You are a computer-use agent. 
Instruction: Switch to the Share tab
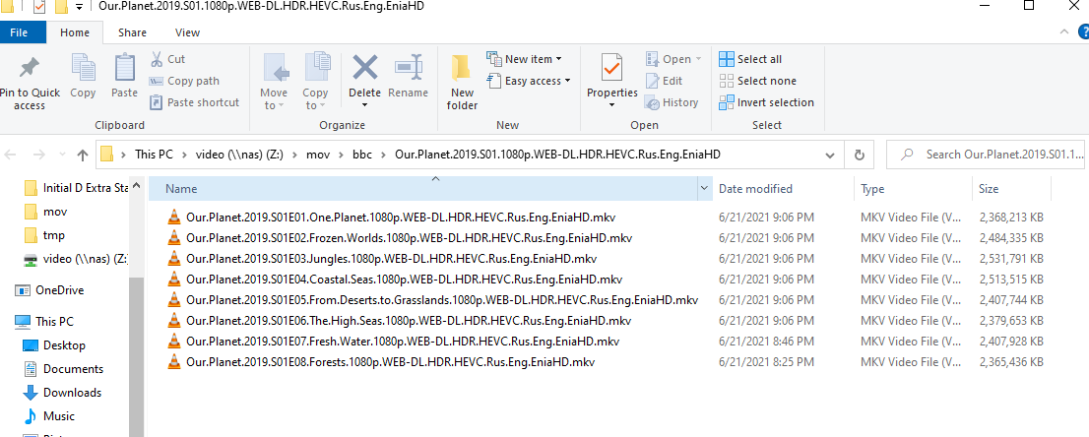132,31
